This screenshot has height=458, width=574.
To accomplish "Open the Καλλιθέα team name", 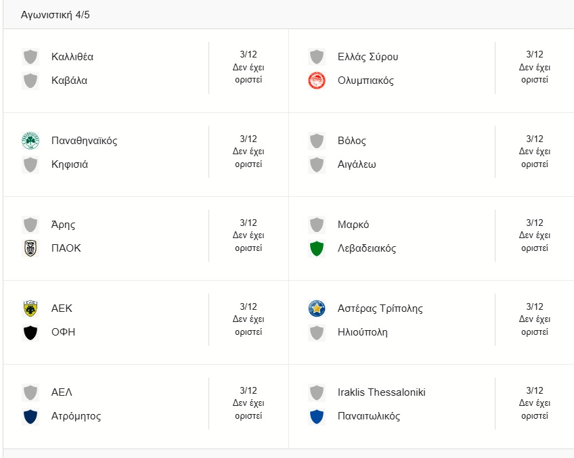I will click(x=72, y=57).
